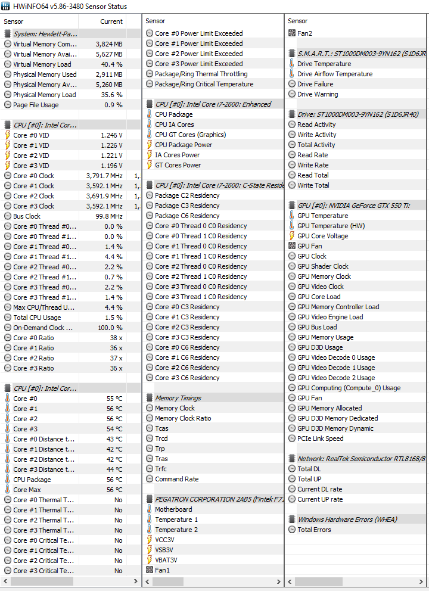429x591 pixels.
Task: Select Core #1 C3 Residency row
Action: coord(213,317)
